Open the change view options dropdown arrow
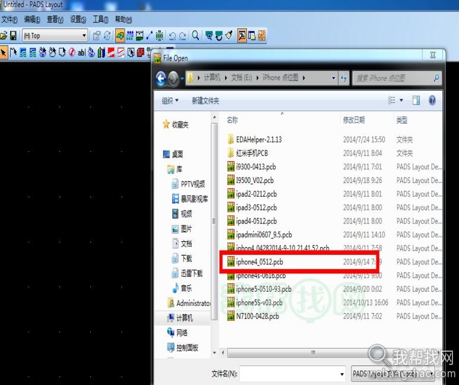This screenshot has width=459, height=385. 401,100
